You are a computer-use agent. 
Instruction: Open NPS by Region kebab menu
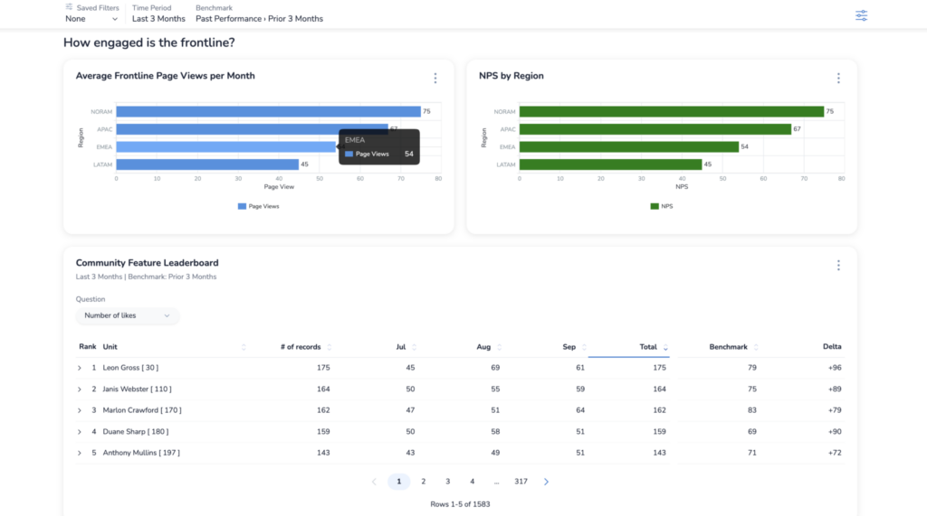point(838,79)
